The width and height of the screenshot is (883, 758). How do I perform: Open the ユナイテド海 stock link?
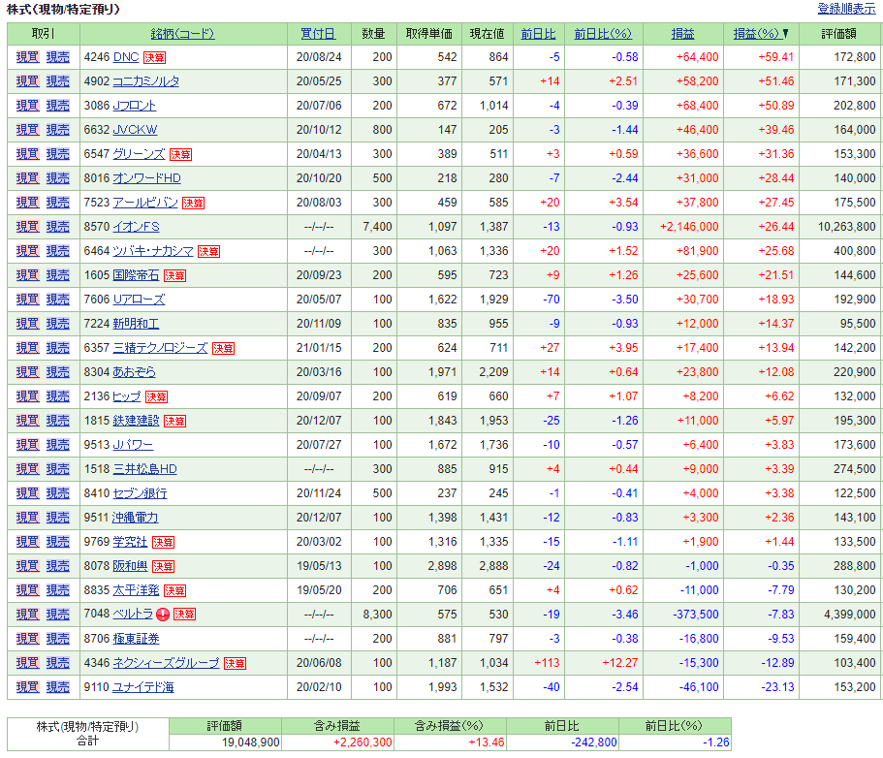tap(143, 686)
